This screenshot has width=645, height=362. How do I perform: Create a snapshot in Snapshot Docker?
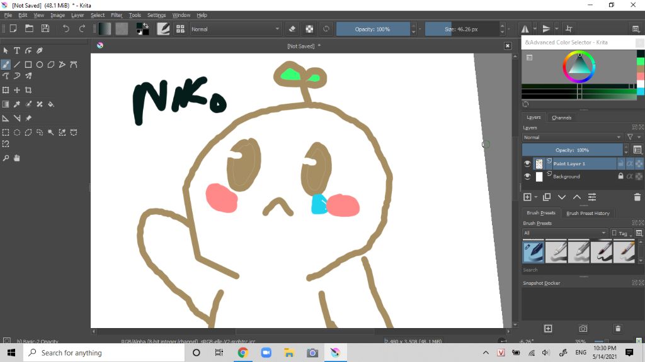coord(549,329)
